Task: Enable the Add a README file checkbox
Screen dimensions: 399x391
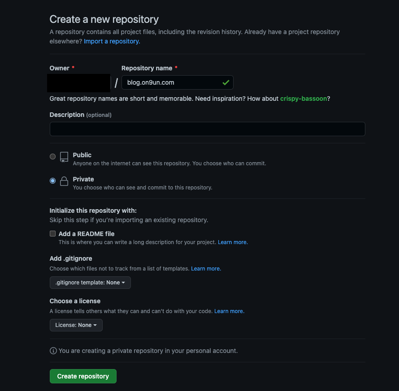Action: [x=52, y=234]
